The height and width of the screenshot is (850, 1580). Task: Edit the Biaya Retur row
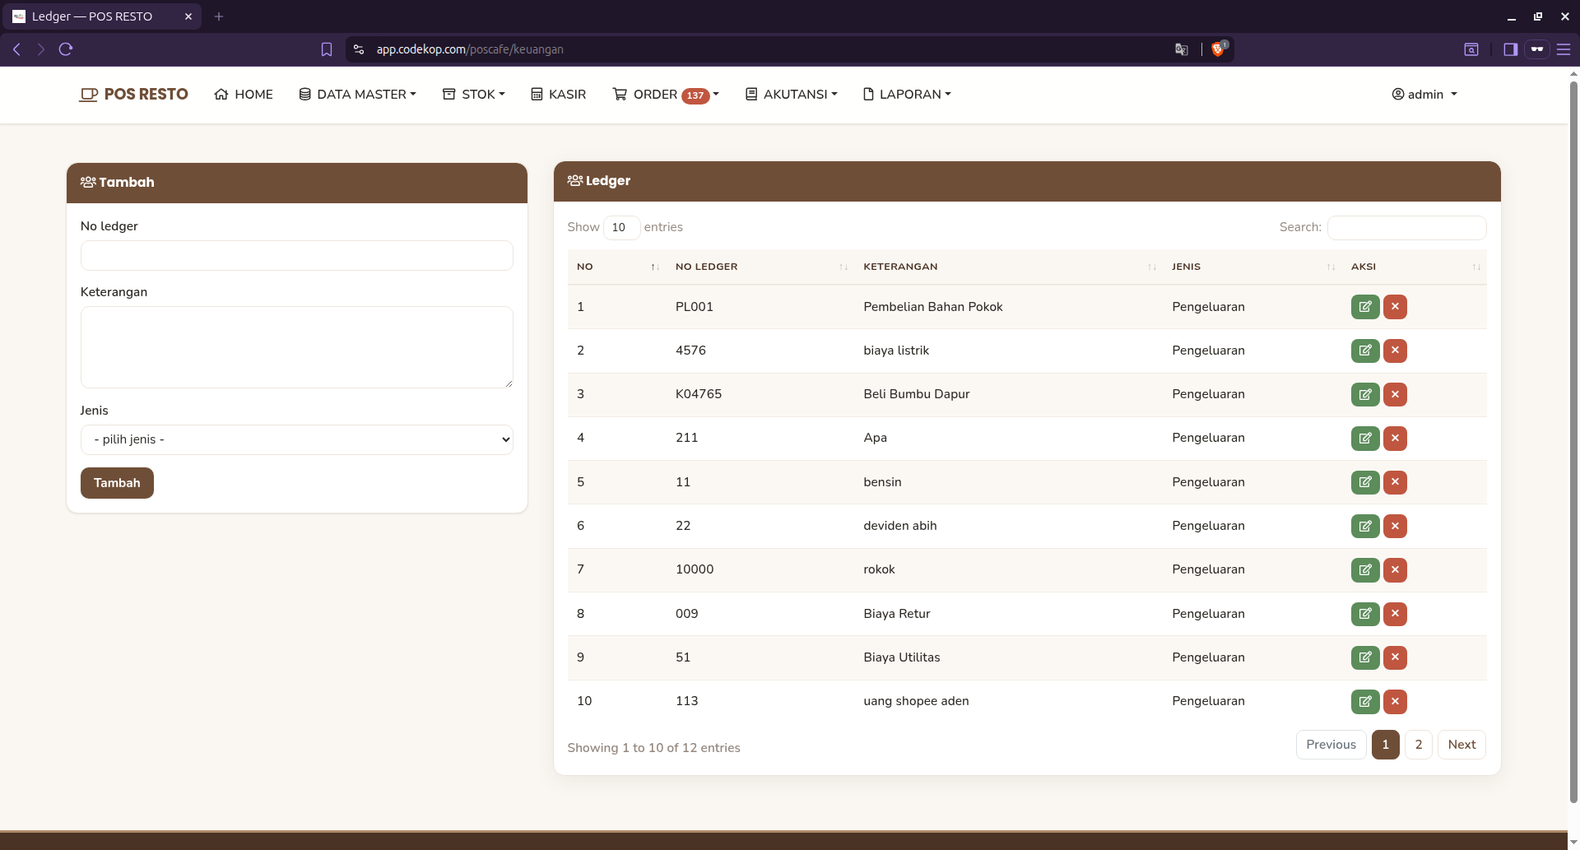[x=1364, y=614]
